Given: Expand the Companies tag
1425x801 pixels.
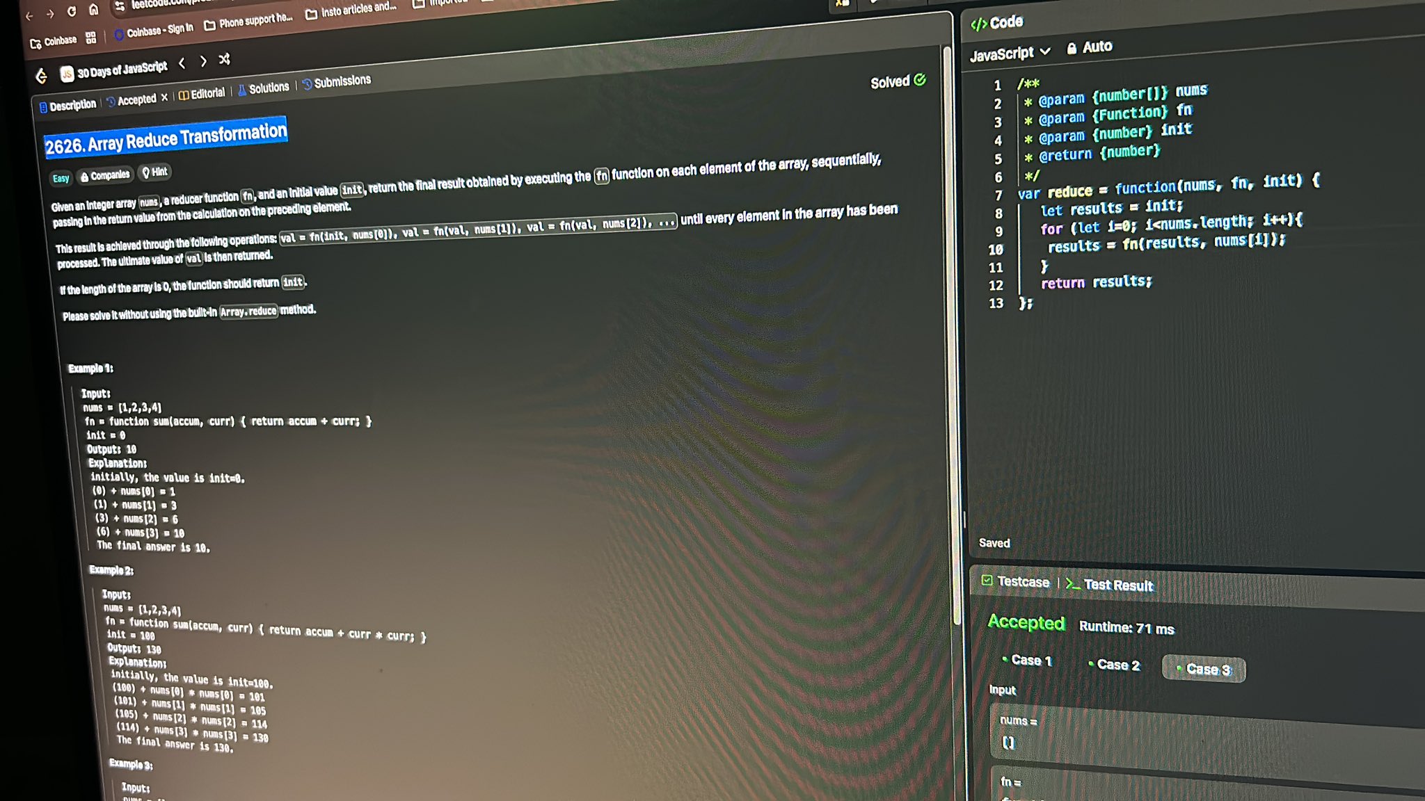Looking at the screenshot, I should coord(105,175).
